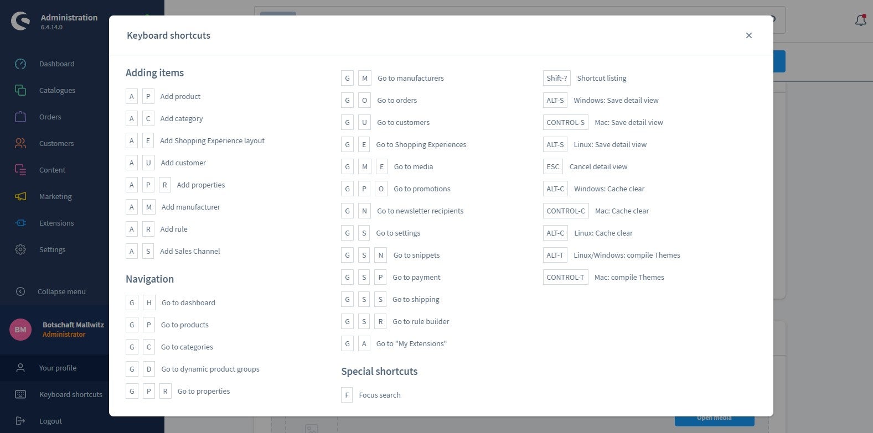Screen dimensions: 873x433
Task: Click 'Go to orders' text
Action: (x=397, y=100)
